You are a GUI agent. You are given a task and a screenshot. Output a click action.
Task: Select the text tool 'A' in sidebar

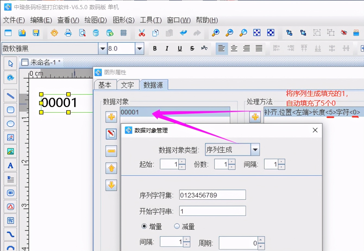11,165
